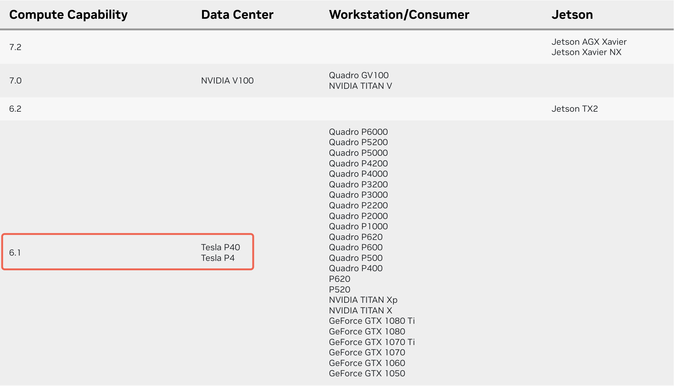Click the NVIDIA V100 entry

[227, 80]
